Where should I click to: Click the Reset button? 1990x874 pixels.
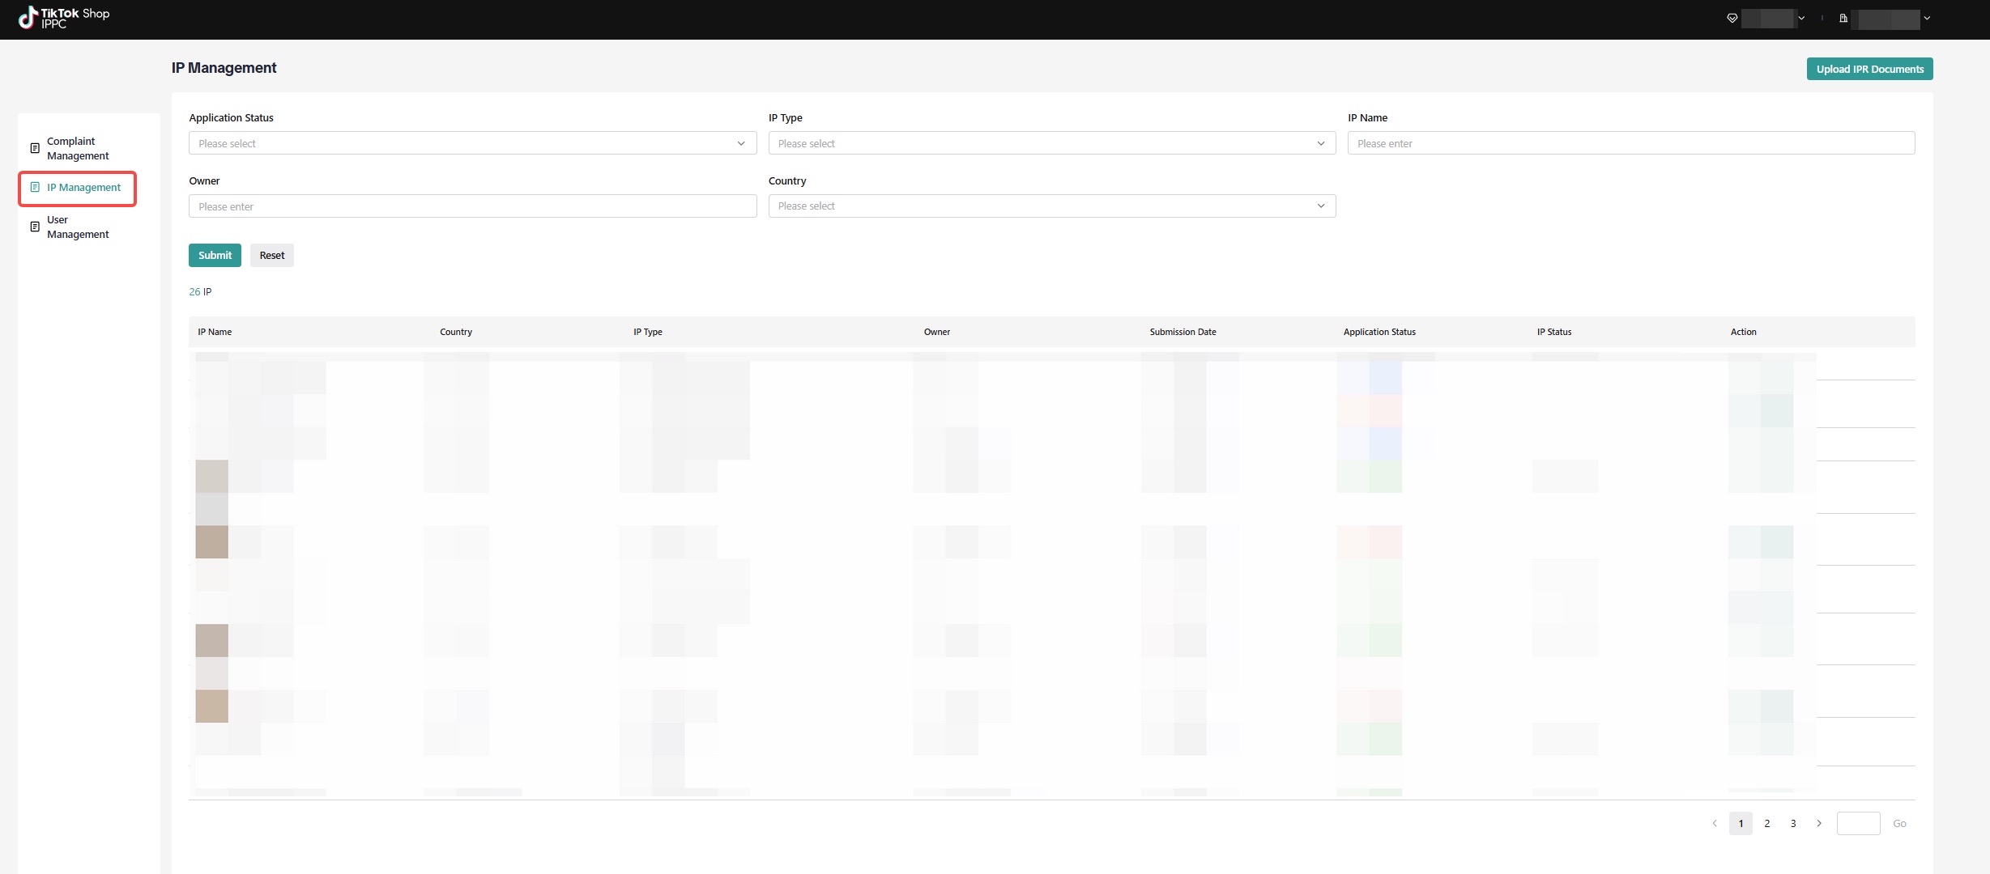click(271, 255)
